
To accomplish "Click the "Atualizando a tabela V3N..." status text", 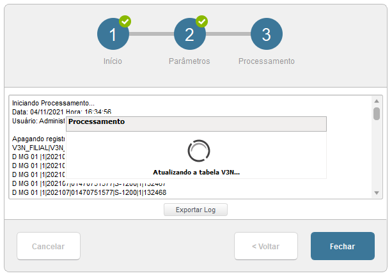I will pos(196,172).
